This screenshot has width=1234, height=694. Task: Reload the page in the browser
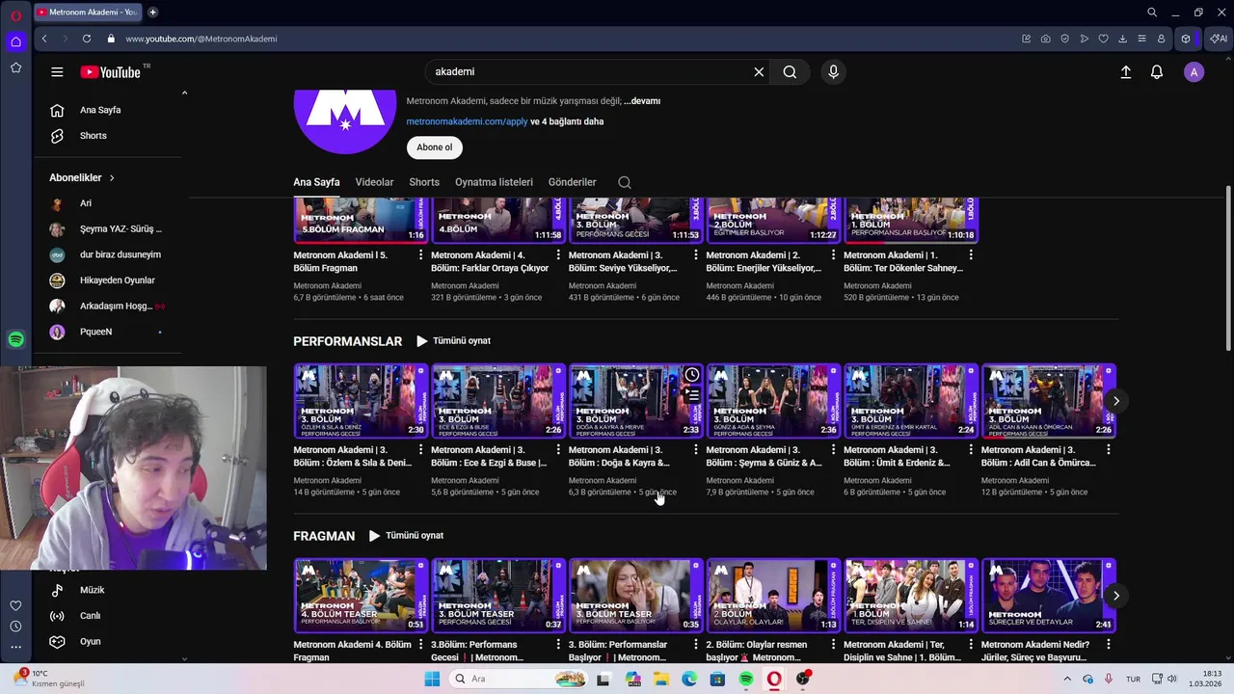click(x=87, y=39)
